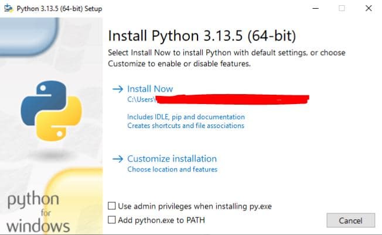The width and height of the screenshot is (382, 235).
Task: Click the arrow icon beside Install Now
Action: pos(117,89)
